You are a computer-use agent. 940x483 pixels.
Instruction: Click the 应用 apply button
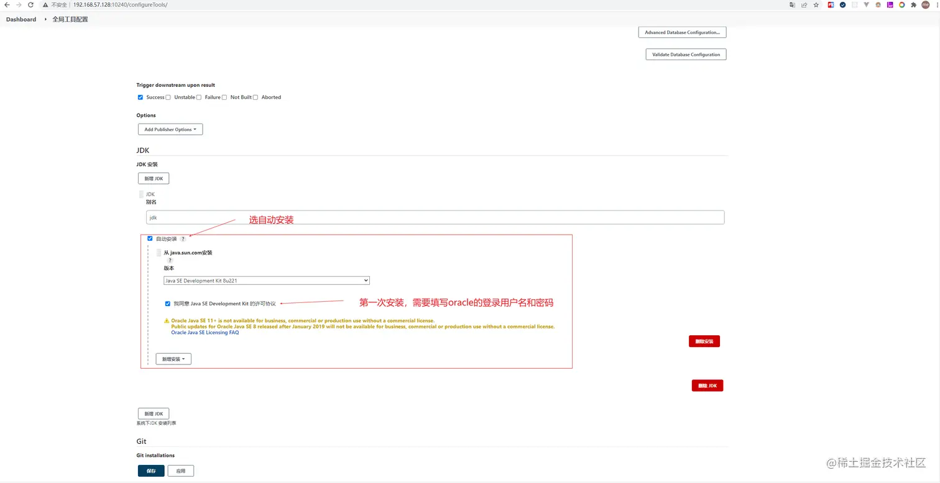tap(181, 471)
